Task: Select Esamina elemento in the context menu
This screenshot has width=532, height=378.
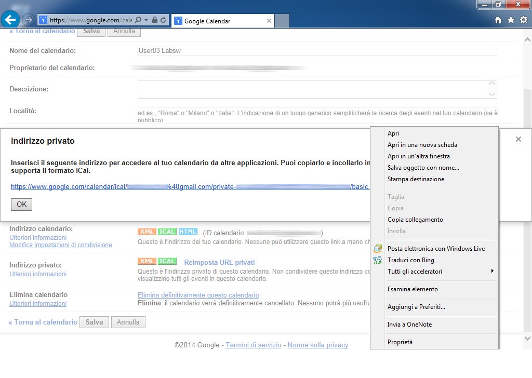Action: point(413,289)
